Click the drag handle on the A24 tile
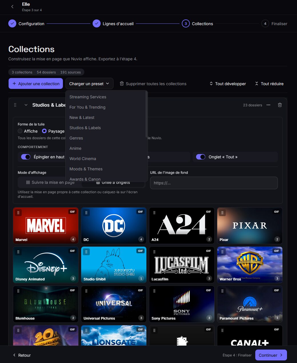Screen dimensions: 297x363 coord(154,213)
